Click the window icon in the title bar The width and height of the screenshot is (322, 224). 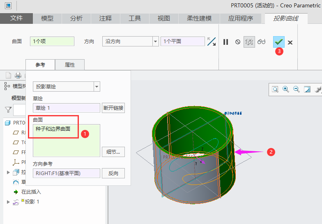(x=8, y=6)
